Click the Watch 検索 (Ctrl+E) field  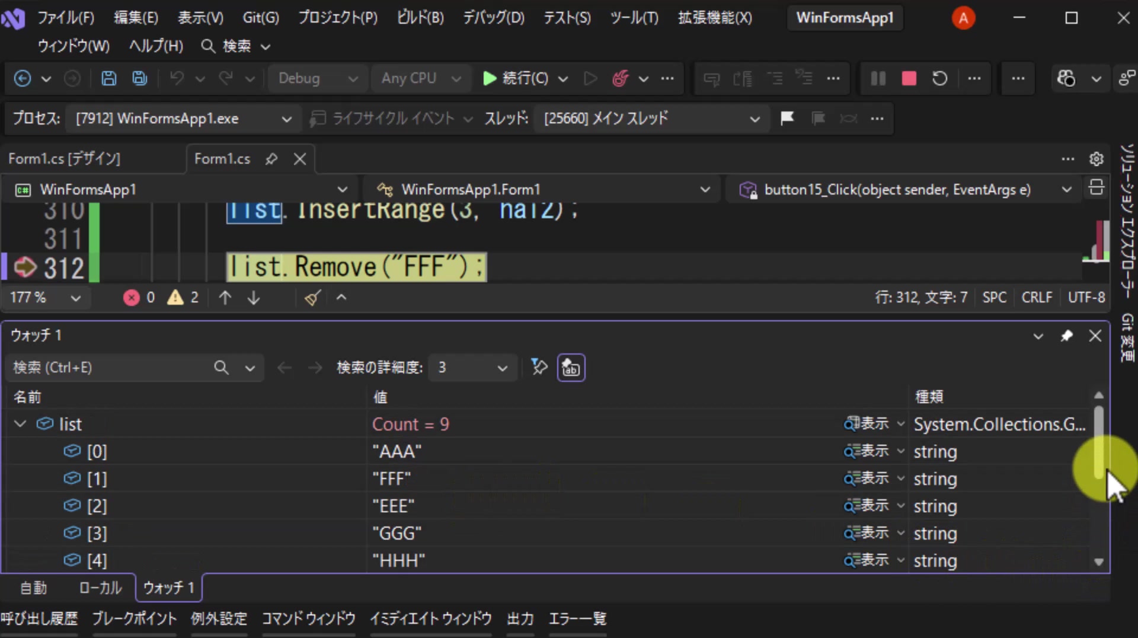tap(113, 368)
